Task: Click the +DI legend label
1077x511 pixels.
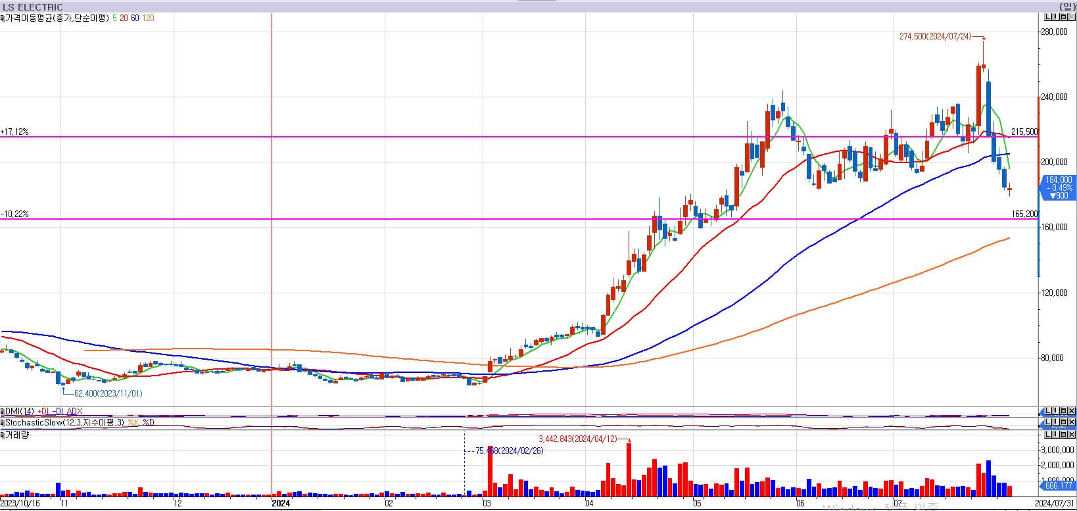Action: pyautogui.click(x=43, y=411)
